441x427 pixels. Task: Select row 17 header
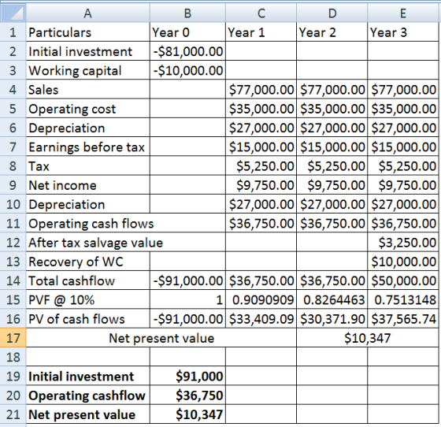click(x=13, y=337)
